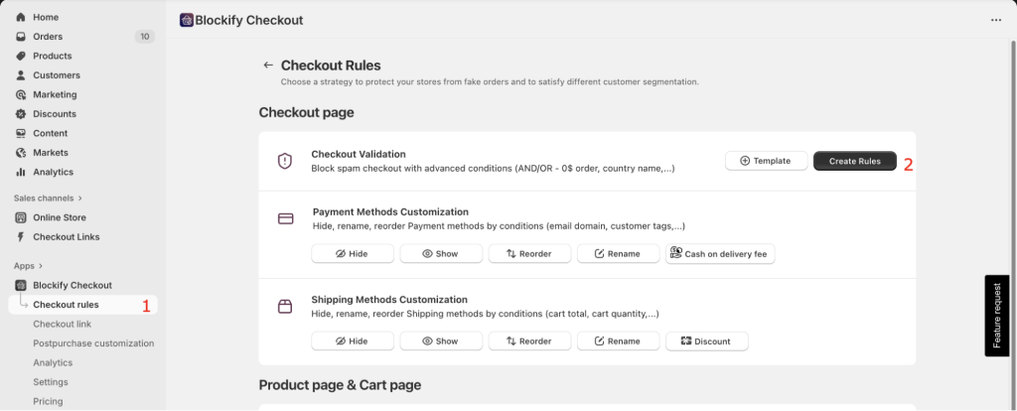Open the Analytics chart icon in main sidebar
Image resolution: width=1017 pixels, height=411 pixels.
tap(21, 172)
